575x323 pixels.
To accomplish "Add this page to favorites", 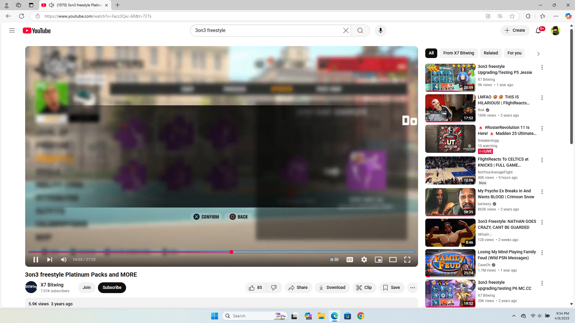I will pyautogui.click(x=512, y=16).
